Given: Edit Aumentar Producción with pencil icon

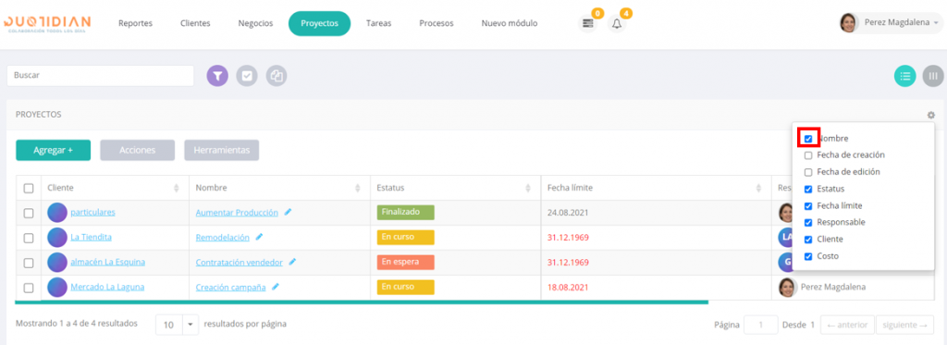Looking at the screenshot, I should coord(289,212).
